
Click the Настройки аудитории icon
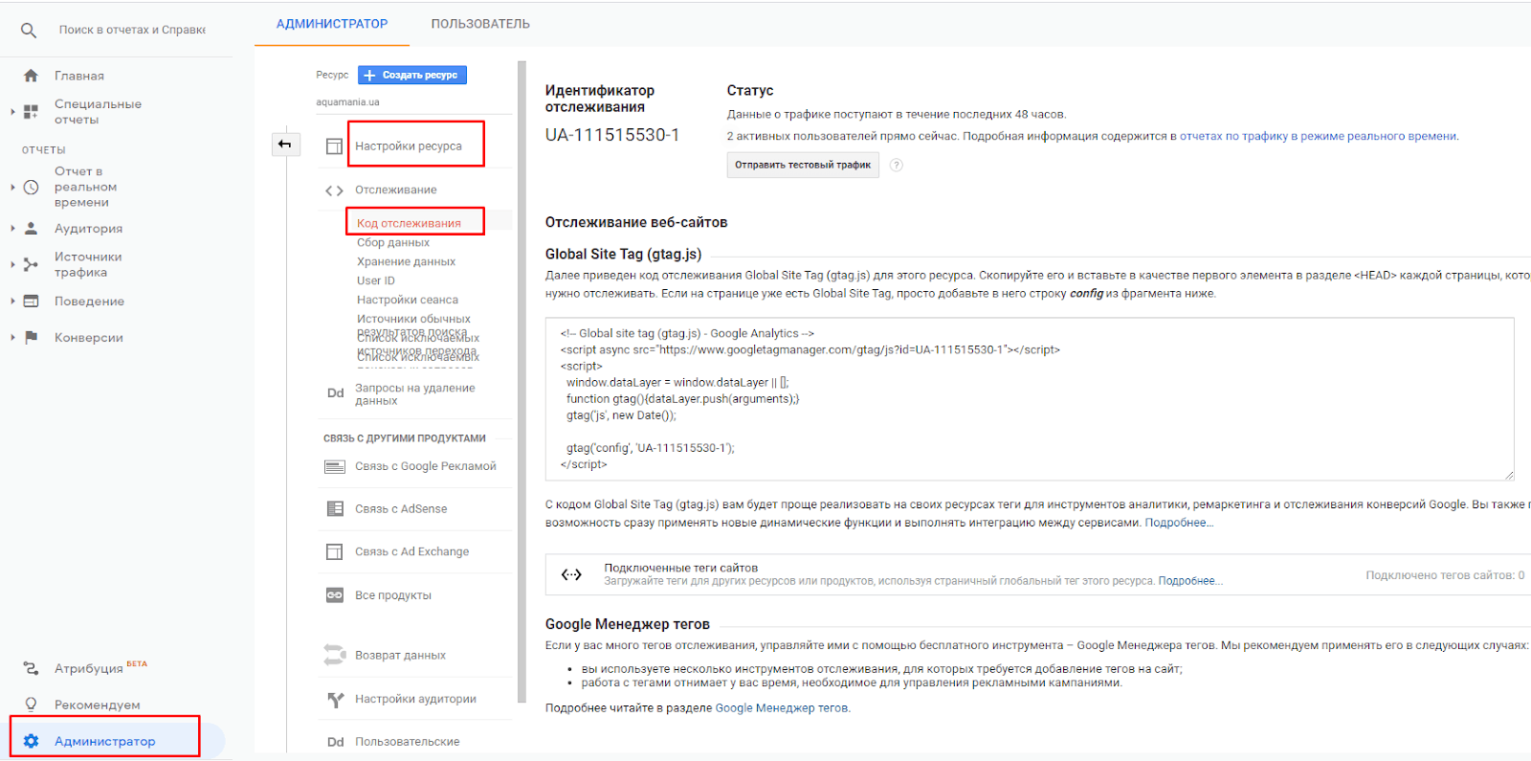[x=335, y=700]
